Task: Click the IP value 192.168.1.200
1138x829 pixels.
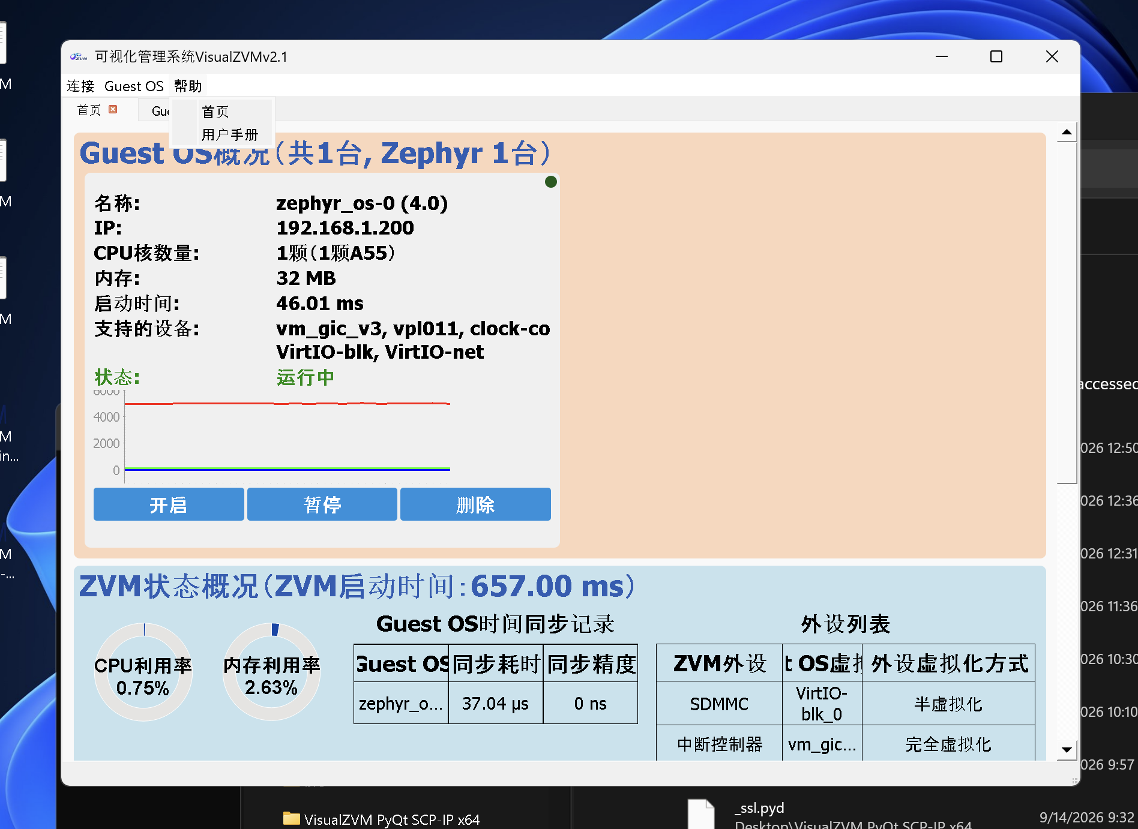Action: pos(345,228)
